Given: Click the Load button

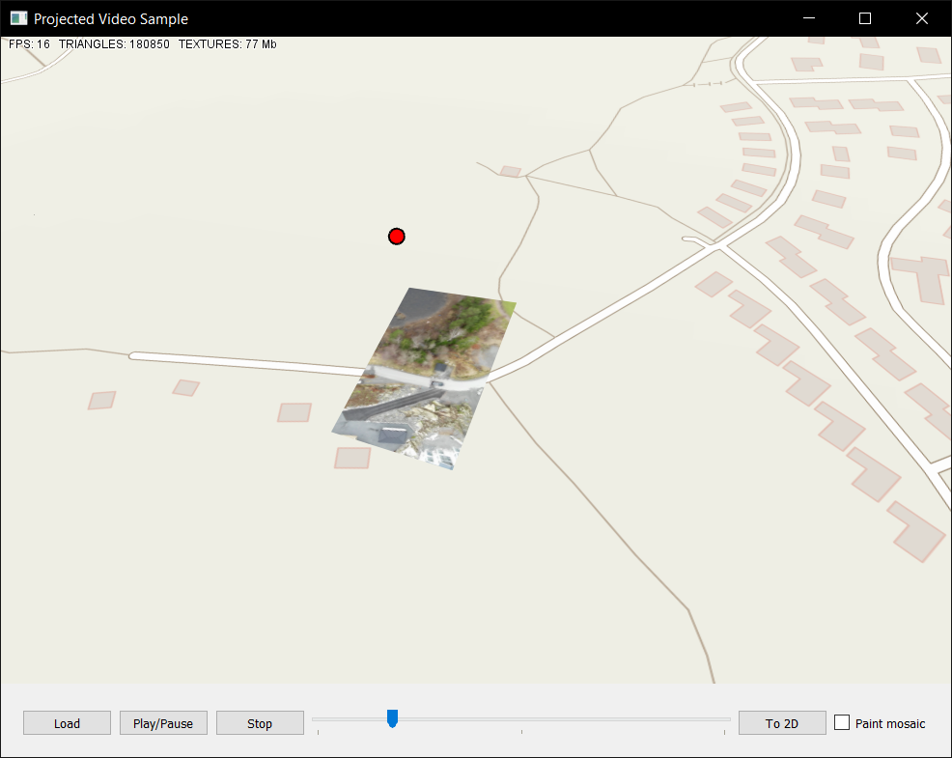Looking at the screenshot, I should 67,723.
